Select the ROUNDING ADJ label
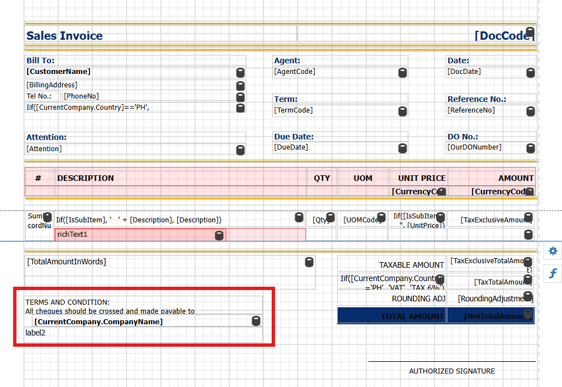Screen dimensions: 562x387 point(392,299)
